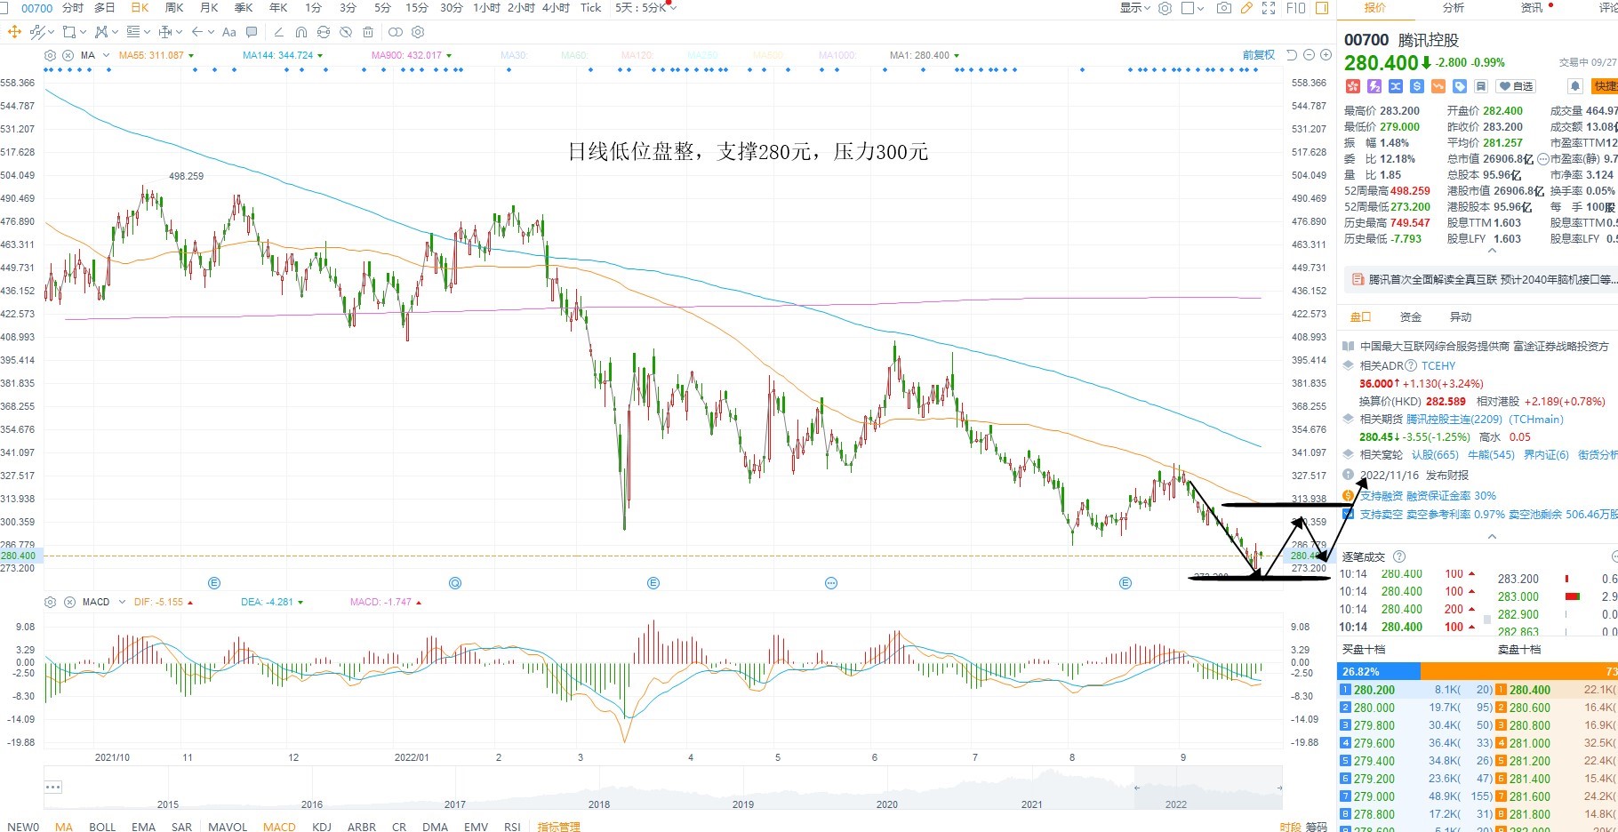Screen dimensions: 1618x832
Task: Switch to 异动 movement tab
Action: click(1461, 317)
